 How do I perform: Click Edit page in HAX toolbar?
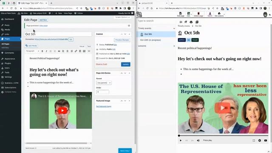(x=181, y=14)
